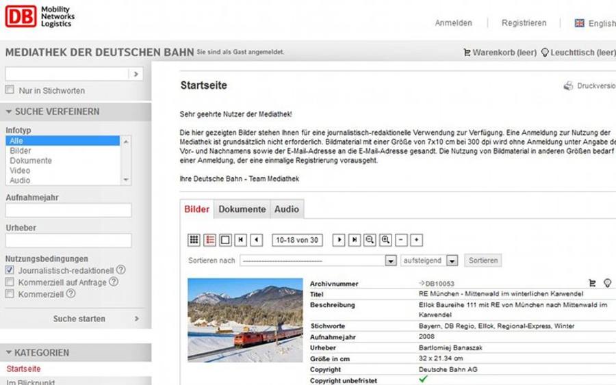This screenshot has height=385, width=616.
Task: Click the Aufnahmejahr input field
Action: 68,211
